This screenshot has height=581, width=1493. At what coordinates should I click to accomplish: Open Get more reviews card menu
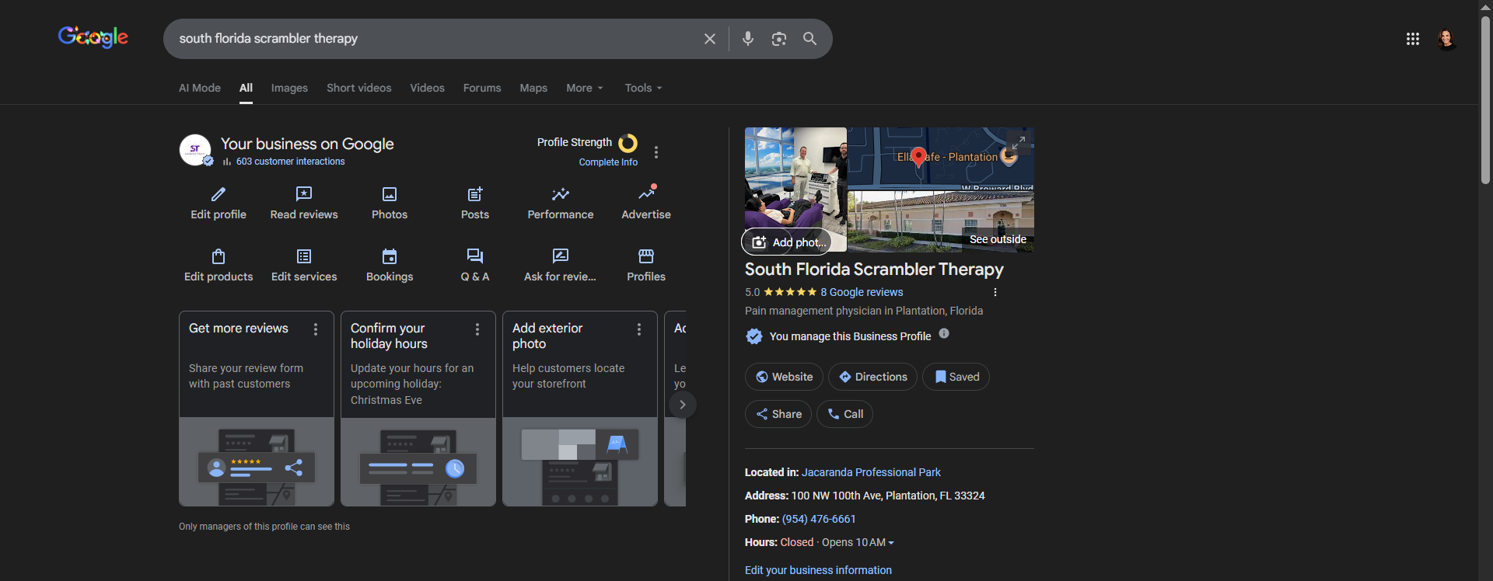[316, 329]
